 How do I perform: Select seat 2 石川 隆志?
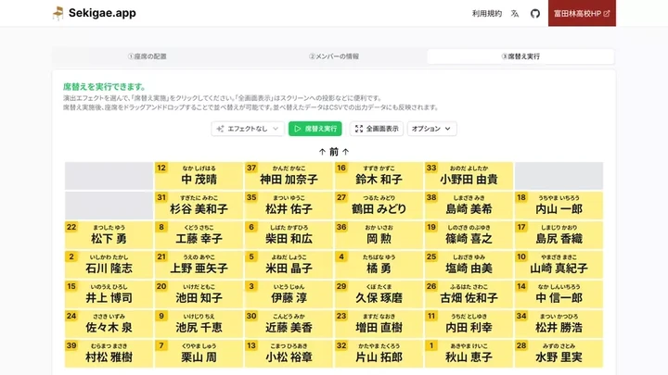coord(109,265)
